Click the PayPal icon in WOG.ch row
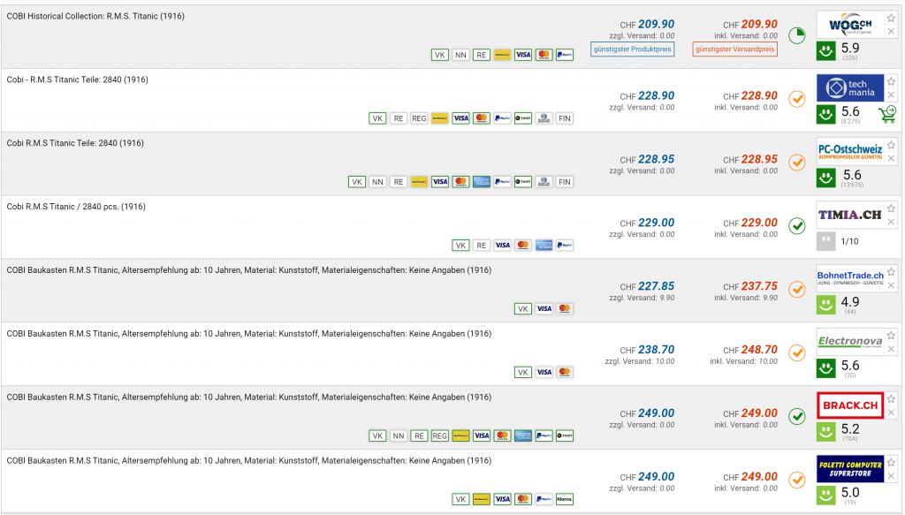 tap(565, 56)
